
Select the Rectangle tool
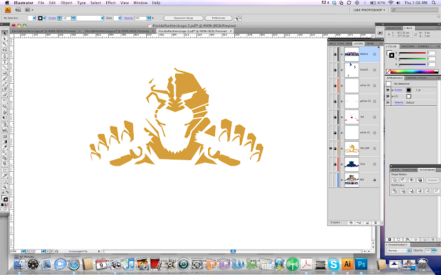(5, 73)
